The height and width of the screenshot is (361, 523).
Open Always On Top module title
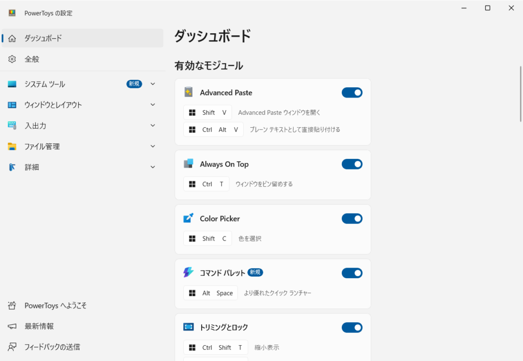(x=224, y=164)
